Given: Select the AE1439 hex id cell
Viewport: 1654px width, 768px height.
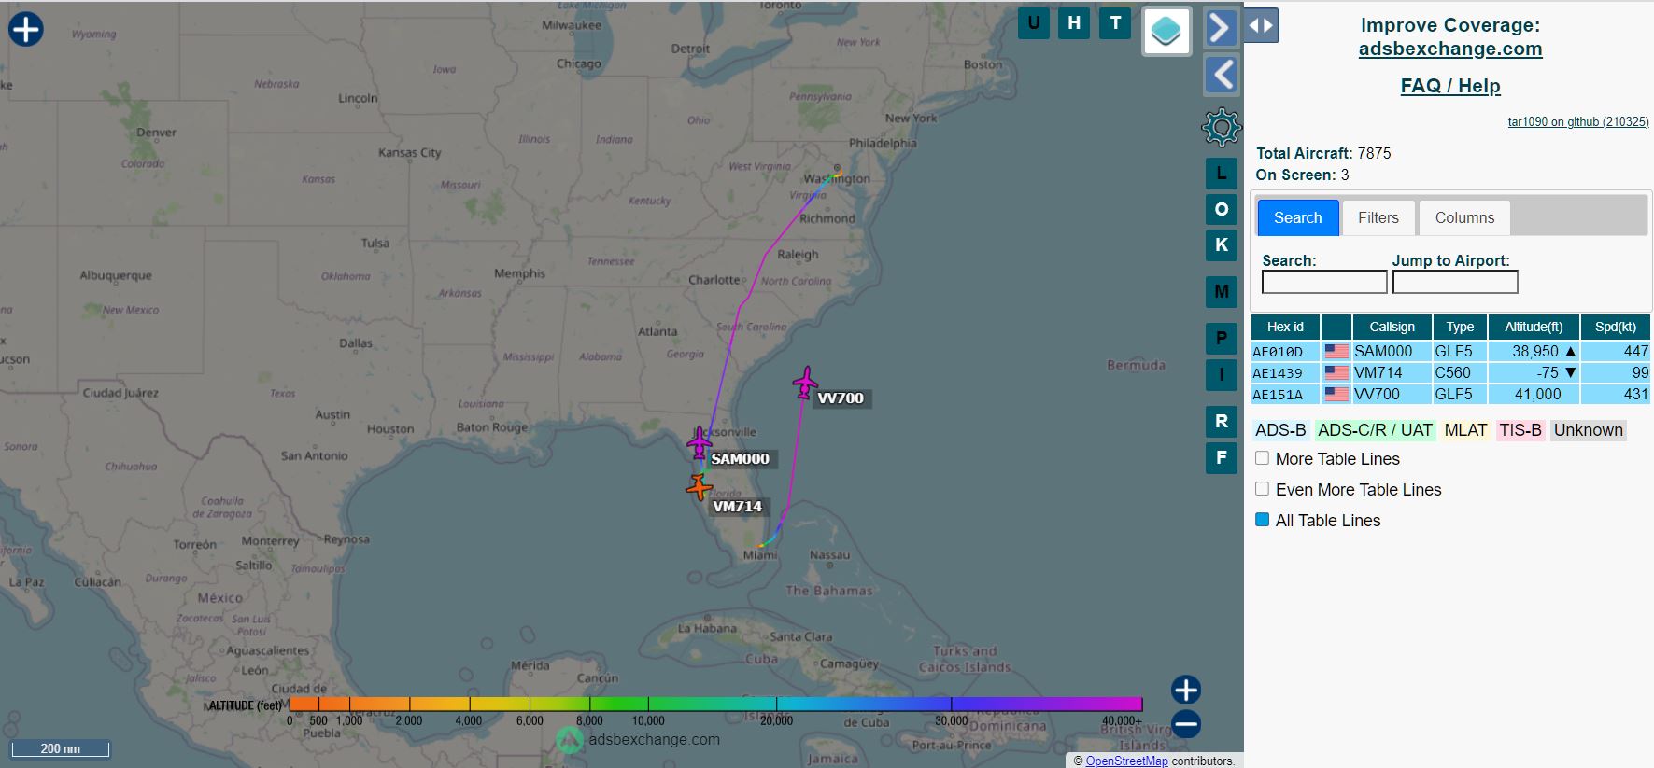Looking at the screenshot, I should (x=1285, y=372).
